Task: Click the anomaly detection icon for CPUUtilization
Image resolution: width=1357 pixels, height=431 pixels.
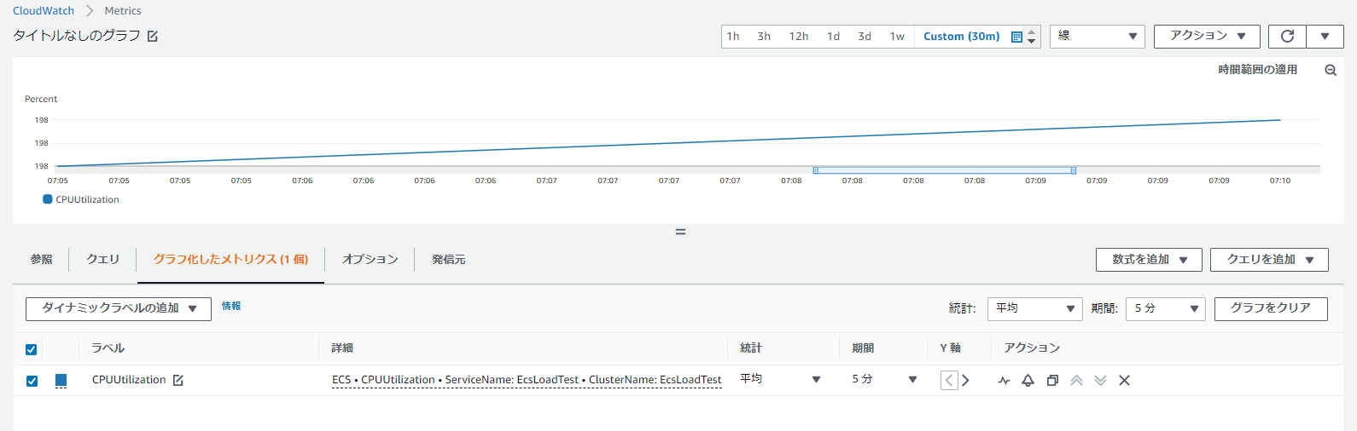Action: (1004, 381)
